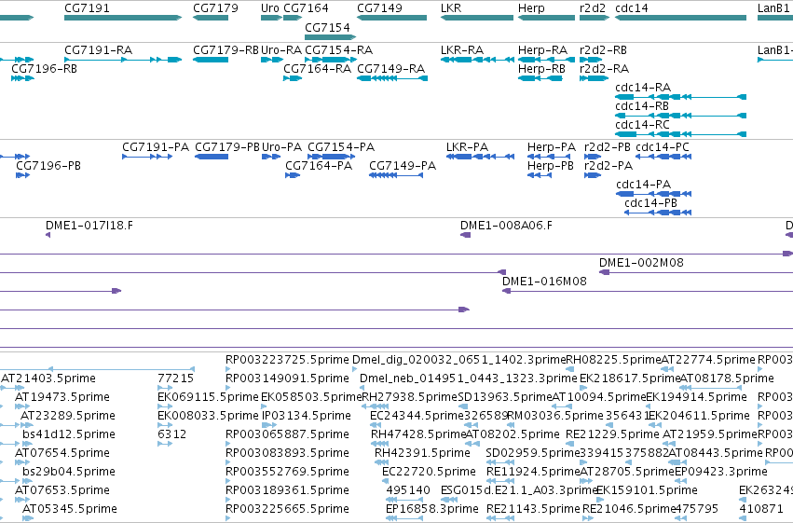Screen dimensions: 793x523
Task: Click the CG7196-RB transcript glyph
Action: pos(22,78)
